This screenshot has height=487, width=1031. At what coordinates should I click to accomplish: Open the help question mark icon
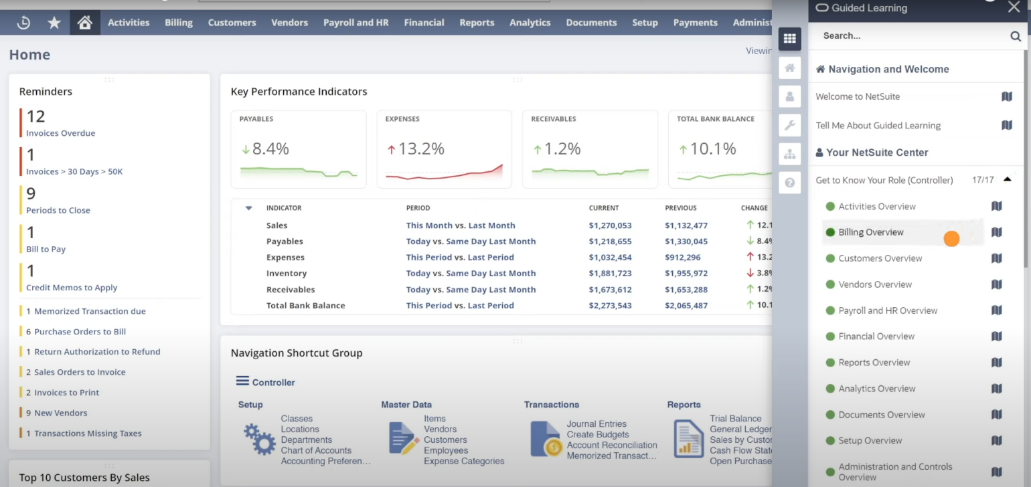point(790,183)
